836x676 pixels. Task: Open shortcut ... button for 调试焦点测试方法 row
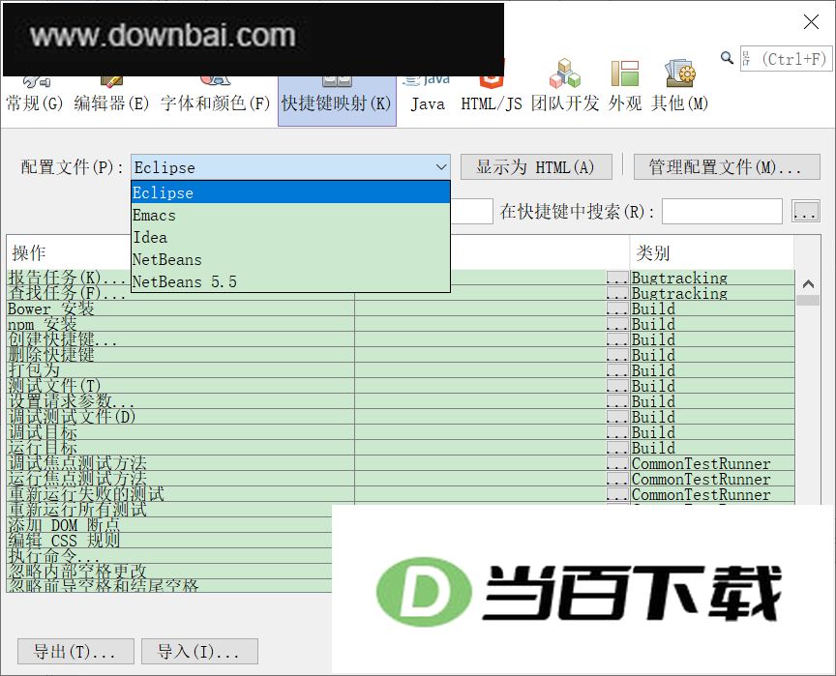[x=617, y=463]
